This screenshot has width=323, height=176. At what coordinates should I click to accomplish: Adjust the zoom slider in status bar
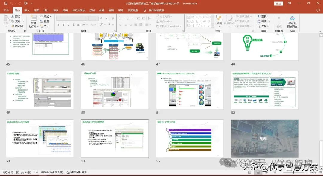[x=294, y=172]
